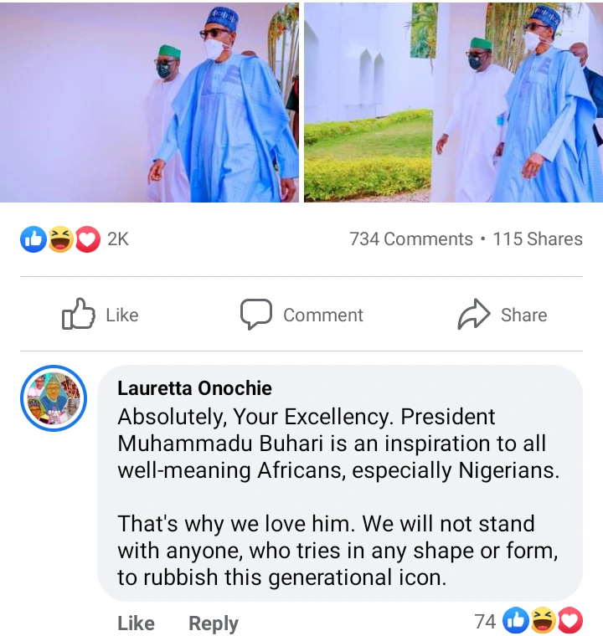This screenshot has width=603, height=636.
Task: Open the comment's 74 reactions count
Action: (485, 621)
